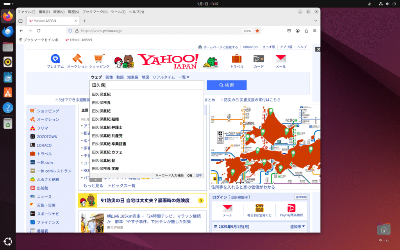
Task: Open the オークション hammer icon in the header
Action: (77, 59)
